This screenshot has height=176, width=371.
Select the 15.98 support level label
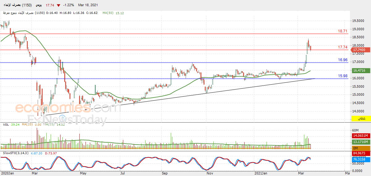coord(343,76)
